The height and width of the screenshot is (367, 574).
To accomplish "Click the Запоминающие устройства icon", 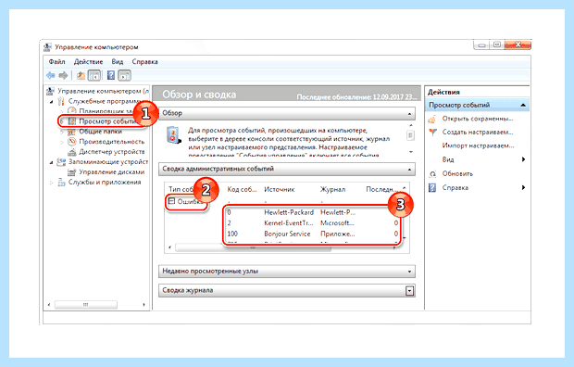I will [x=61, y=162].
